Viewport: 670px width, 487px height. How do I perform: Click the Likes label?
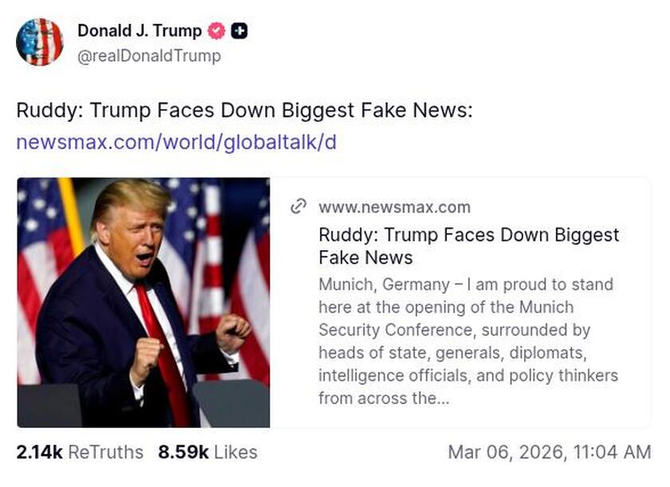[236, 451]
